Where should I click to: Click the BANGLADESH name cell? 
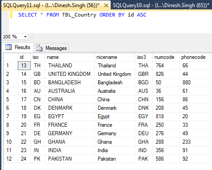pos(70,83)
